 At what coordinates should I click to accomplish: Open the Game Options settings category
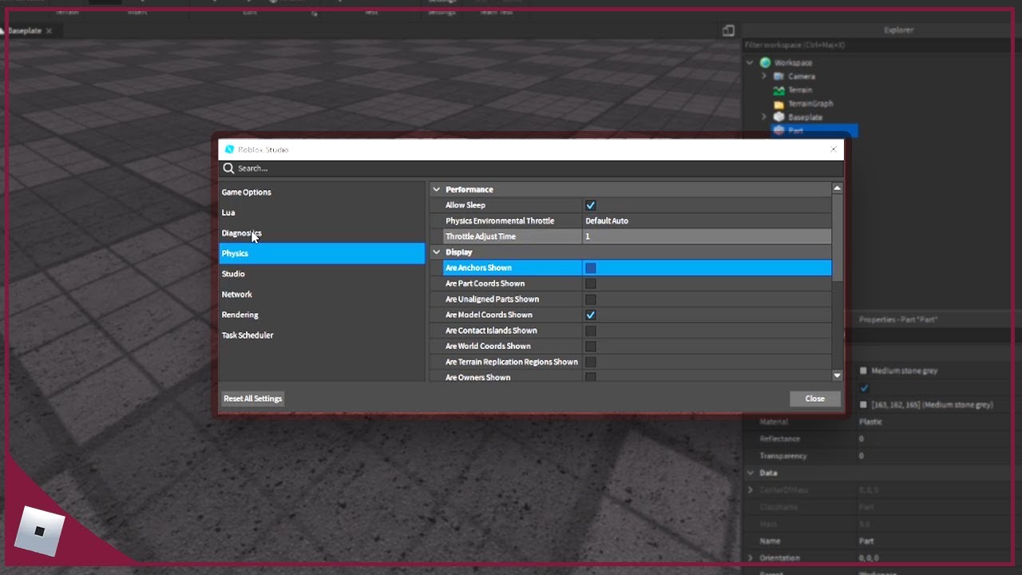pyautogui.click(x=322, y=192)
